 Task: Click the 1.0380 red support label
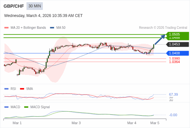tap(174, 59)
